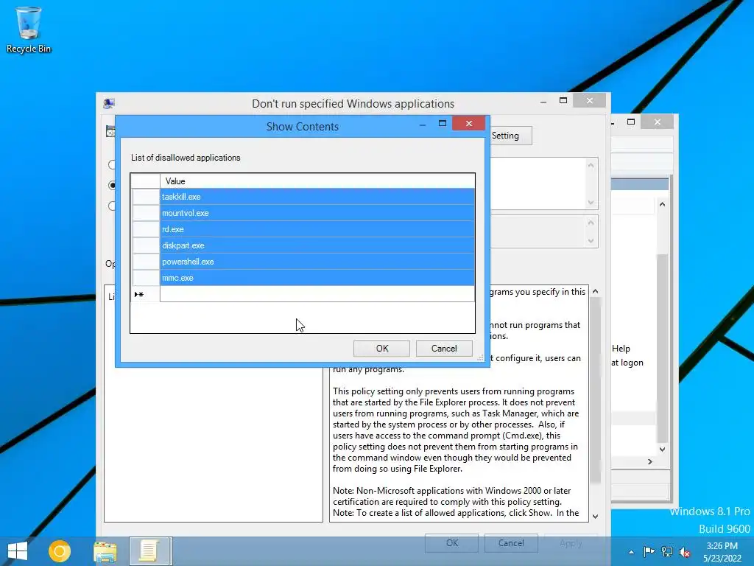754x566 pixels.
Task: Select the diskpart.exe entry
Action: 317,245
